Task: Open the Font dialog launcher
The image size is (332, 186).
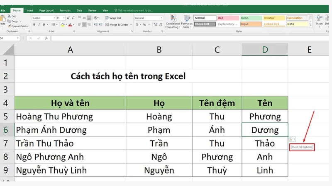Action: click(x=74, y=31)
